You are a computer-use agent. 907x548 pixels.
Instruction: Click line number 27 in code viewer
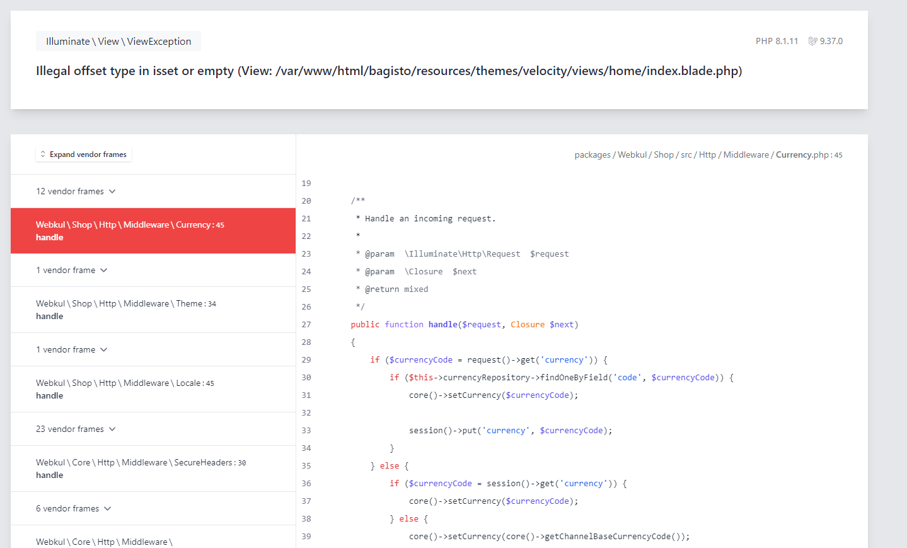tap(306, 324)
